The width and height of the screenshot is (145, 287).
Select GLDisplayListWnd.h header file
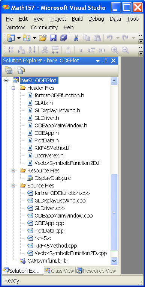click(57, 110)
